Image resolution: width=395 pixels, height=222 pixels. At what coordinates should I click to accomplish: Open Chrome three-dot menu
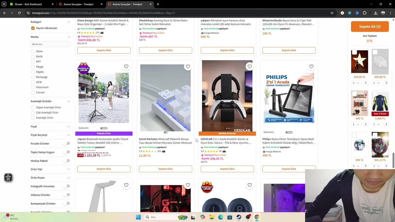pyautogui.click(x=391, y=13)
